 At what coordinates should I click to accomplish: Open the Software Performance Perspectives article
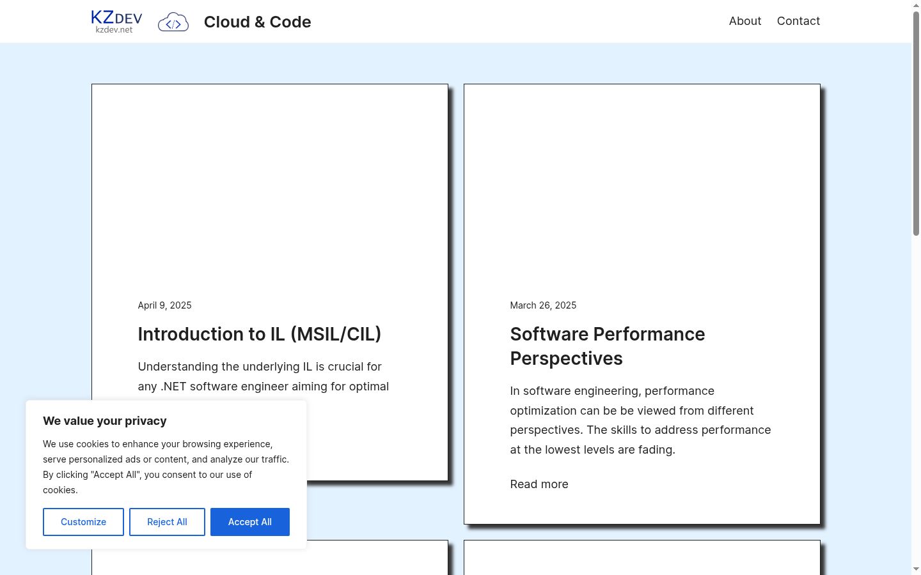point(608,346)
